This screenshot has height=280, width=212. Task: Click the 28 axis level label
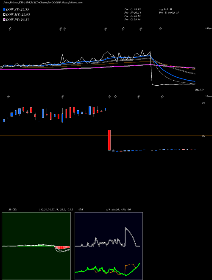pos(203,103)
